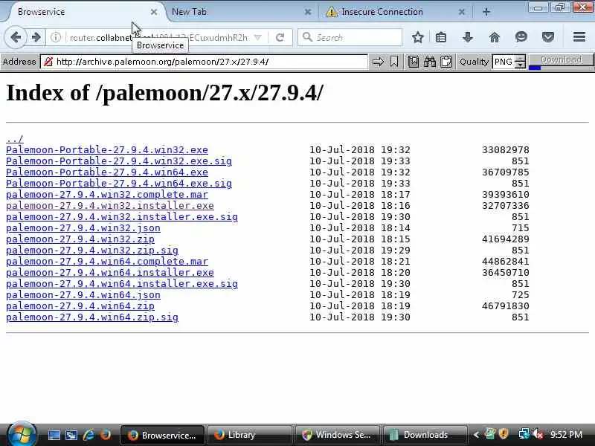Screen dimensions: 595x446
Task: Click the muted volume tray icon
Action: 538,434
